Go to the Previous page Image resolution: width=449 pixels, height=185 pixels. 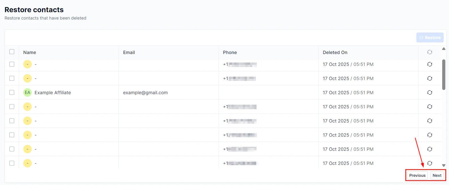click(417, 175)
